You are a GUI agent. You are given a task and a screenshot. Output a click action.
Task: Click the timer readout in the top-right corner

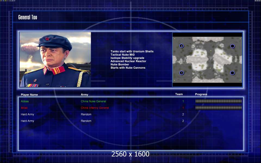[257, 1]
